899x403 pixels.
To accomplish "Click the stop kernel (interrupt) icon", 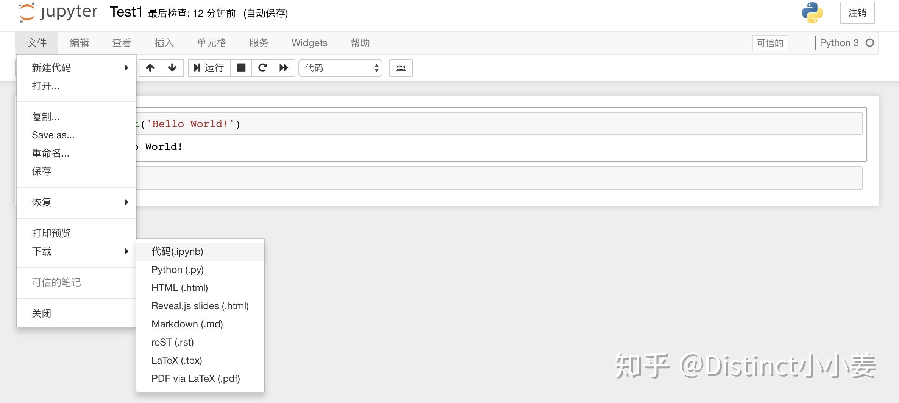I will tap(241, 68).
